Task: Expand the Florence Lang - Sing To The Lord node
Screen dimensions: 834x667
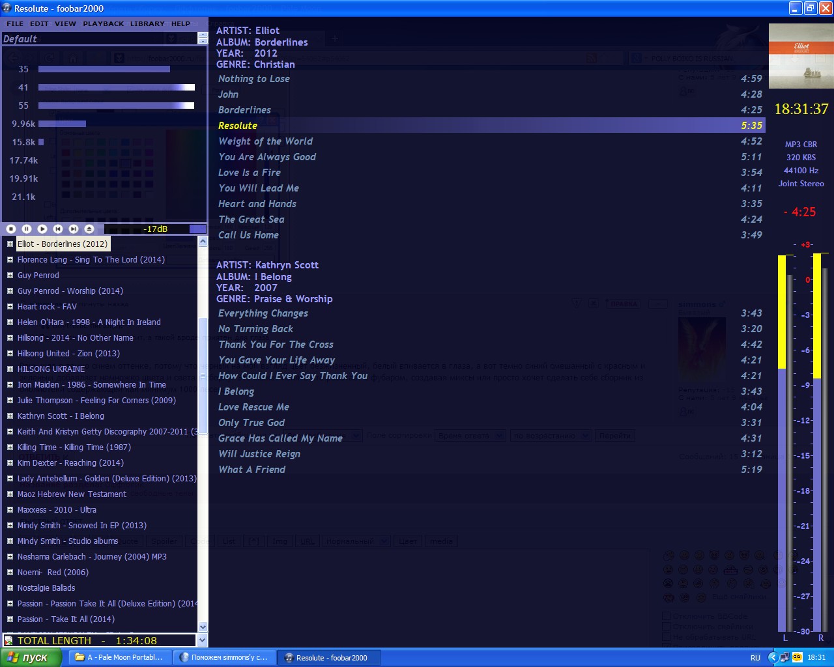Action: pos(10,260)
